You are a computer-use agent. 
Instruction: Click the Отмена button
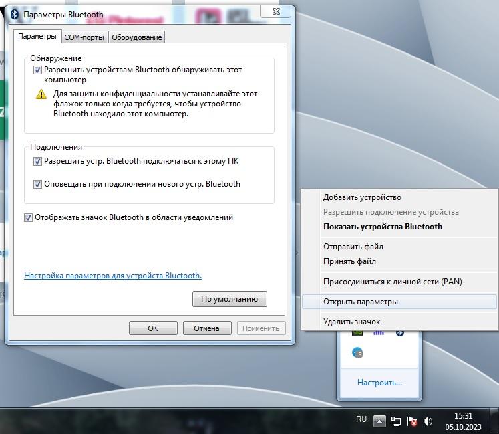[207, 328]
